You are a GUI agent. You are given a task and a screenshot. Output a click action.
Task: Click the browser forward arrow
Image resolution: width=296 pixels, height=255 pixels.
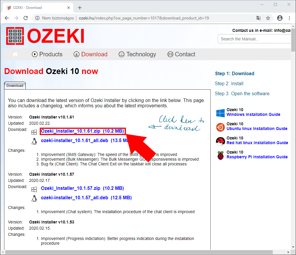coord(16,18)
